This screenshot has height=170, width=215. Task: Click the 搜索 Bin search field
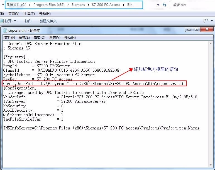[x=192, y=5]
